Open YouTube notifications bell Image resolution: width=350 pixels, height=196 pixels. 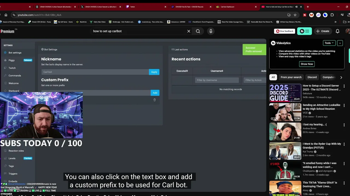pyautogui.click(x=337, y=31)
